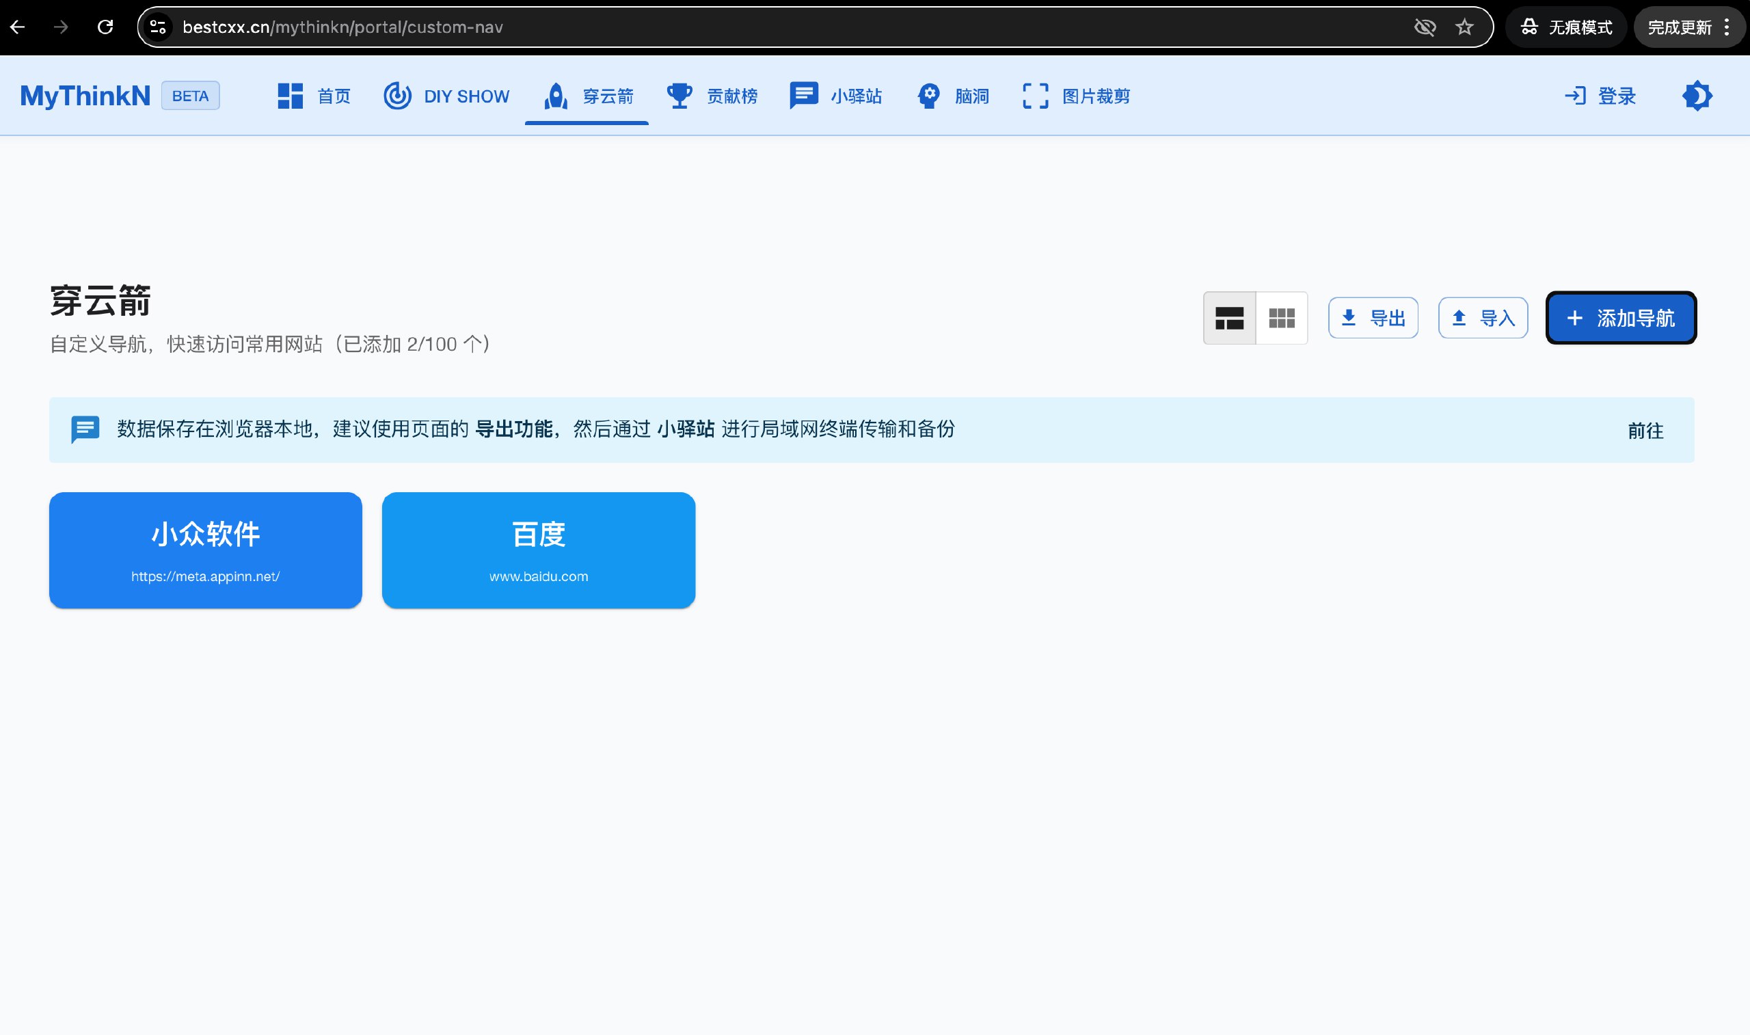Open the 脑洞 tab

point(952,96)
